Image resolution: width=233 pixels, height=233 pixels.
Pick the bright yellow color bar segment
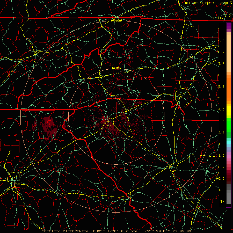tap(229, 111)
